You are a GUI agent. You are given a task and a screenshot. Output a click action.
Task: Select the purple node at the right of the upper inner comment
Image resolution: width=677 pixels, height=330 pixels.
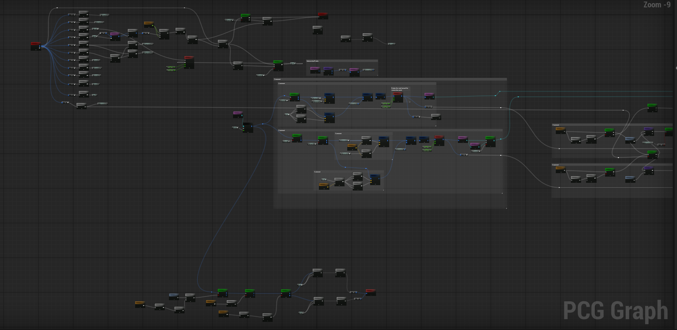429,96
